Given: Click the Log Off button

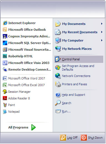Looking at the screenshot, I should click(x=69, y=138).
